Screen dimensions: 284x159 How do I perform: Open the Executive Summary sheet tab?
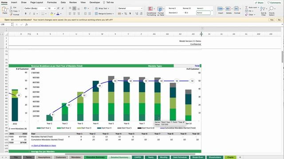point(95,157)
